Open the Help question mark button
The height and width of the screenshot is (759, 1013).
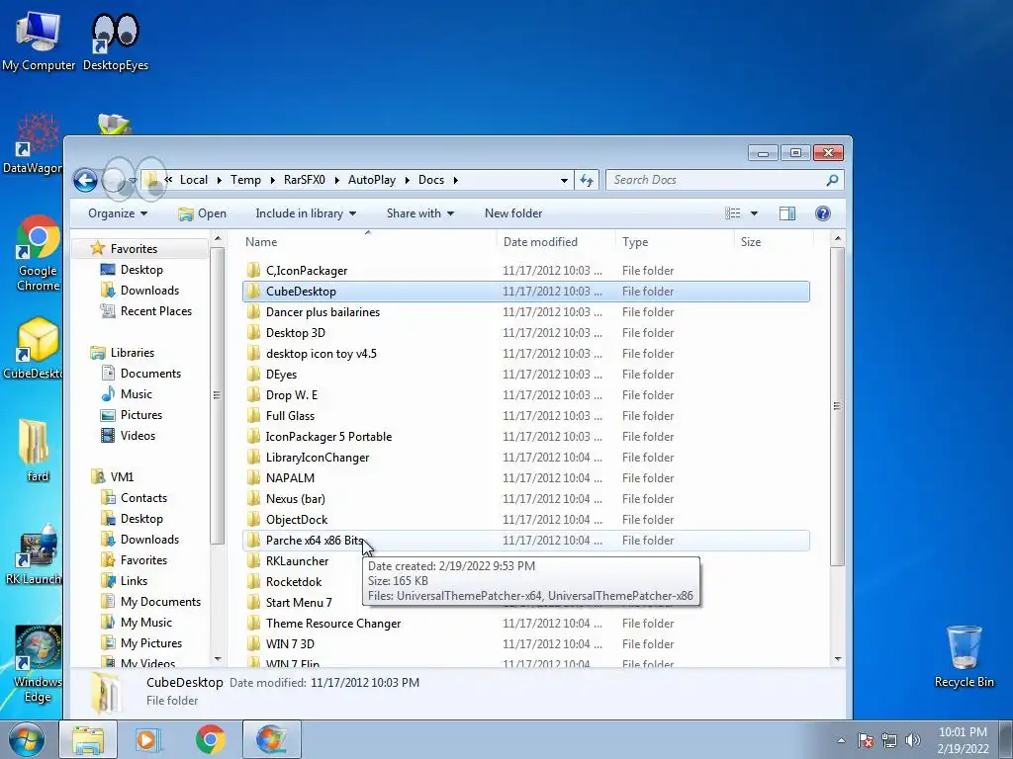[822, 213]
